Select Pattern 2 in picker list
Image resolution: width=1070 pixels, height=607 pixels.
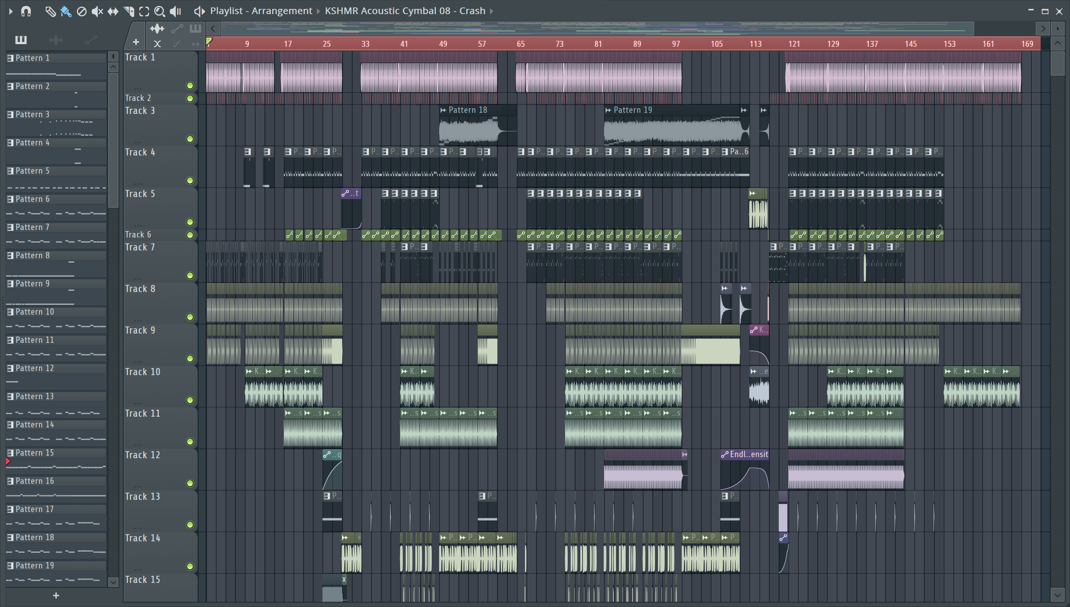(x=56, y=86)
